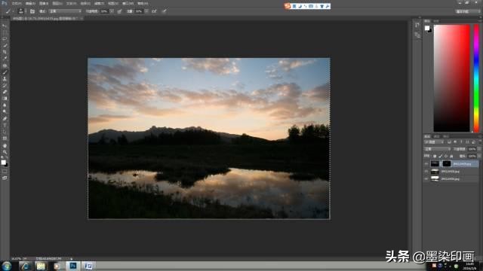The width and height of the screenshot is (483, 271).
Task: Click the foreground color swatch in toolbox
Action: pos(3,163)
